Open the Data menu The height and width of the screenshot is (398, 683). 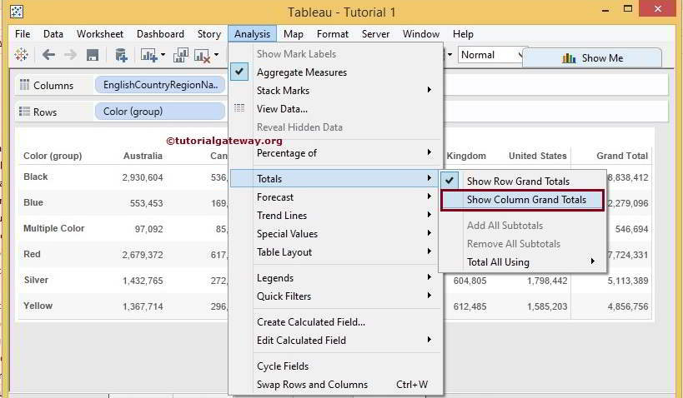point(53,34)
